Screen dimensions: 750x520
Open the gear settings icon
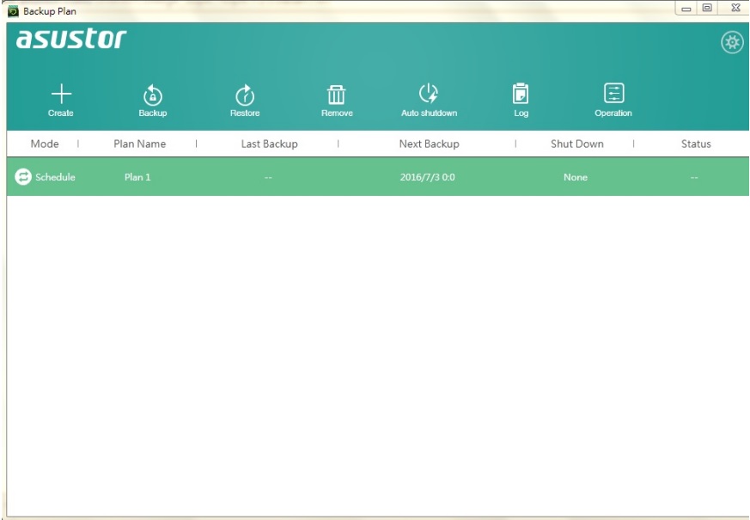click(x=732, y=43)
